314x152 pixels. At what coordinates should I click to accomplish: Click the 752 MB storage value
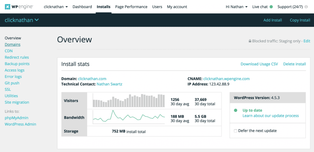tap(119, 131)
